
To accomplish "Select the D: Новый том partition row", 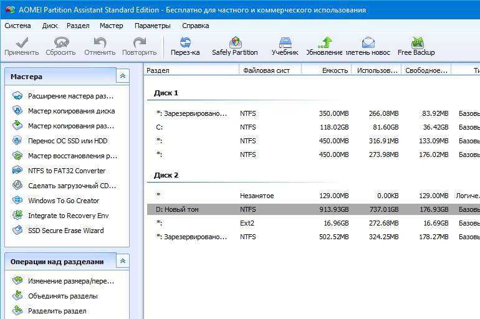I will coord(314,209).
